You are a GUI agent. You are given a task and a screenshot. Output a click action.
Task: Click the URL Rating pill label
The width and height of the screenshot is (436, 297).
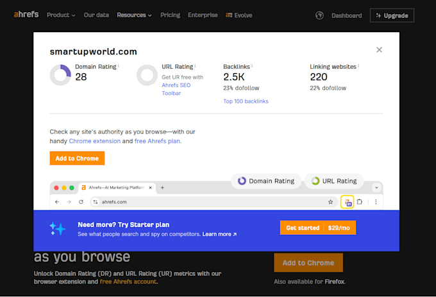click(x=334, y=181)
